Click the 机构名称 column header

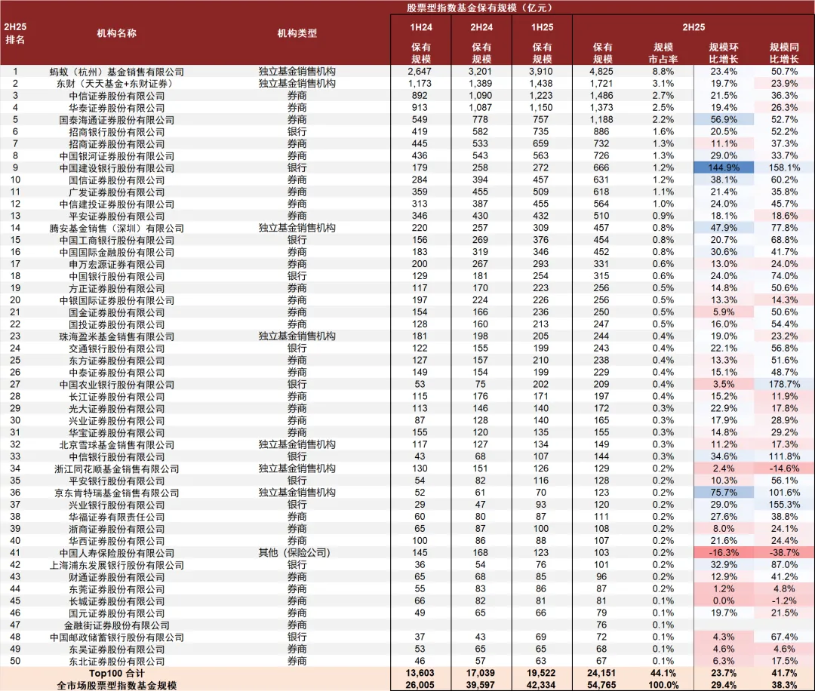point(116,33)
